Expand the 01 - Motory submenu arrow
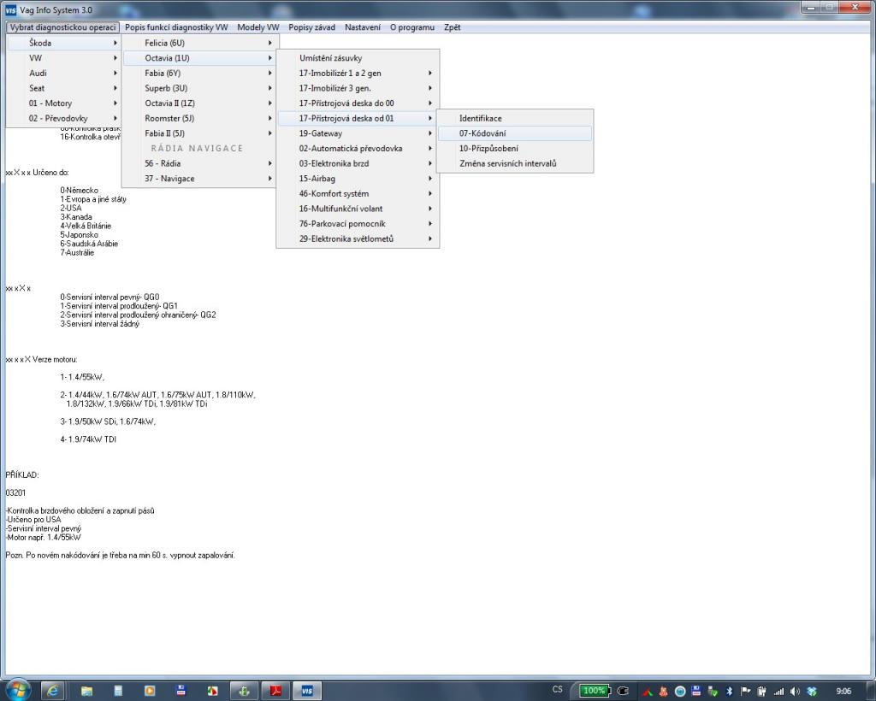876x701 pixels. point(115,103)
